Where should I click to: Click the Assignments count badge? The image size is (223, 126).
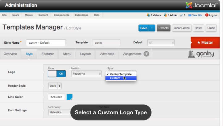click(x=146, y=54)
